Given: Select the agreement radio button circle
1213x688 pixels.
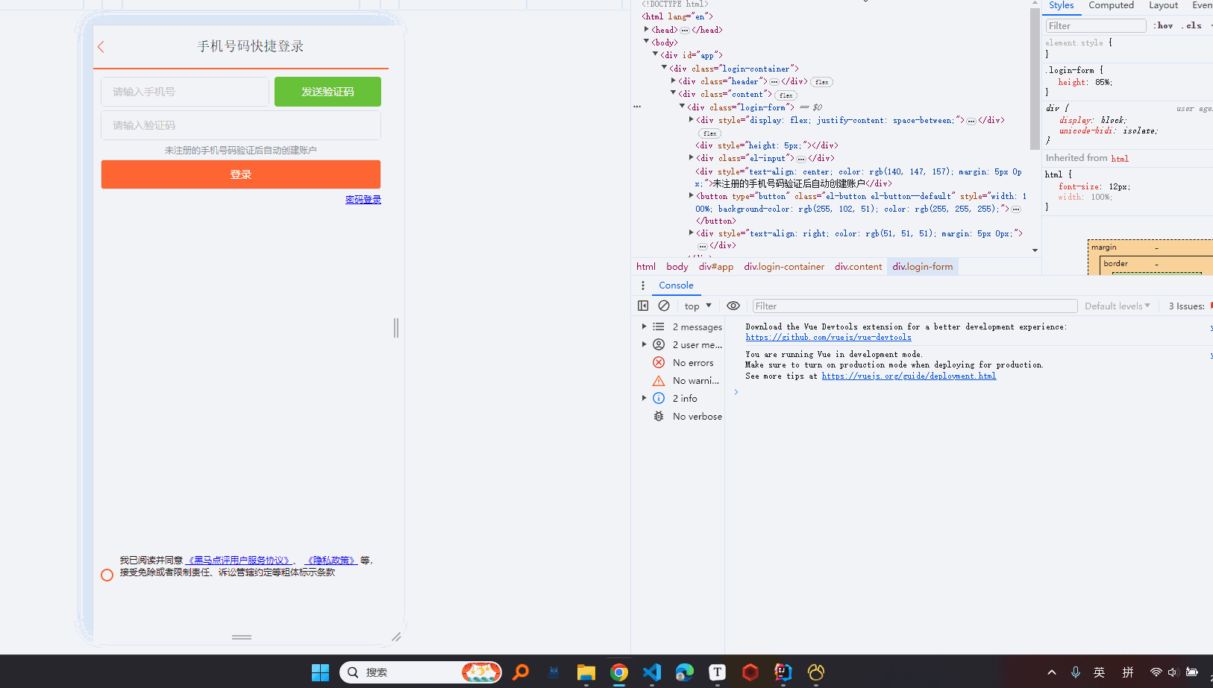Looking at the screenshot, I should point(107,575).
